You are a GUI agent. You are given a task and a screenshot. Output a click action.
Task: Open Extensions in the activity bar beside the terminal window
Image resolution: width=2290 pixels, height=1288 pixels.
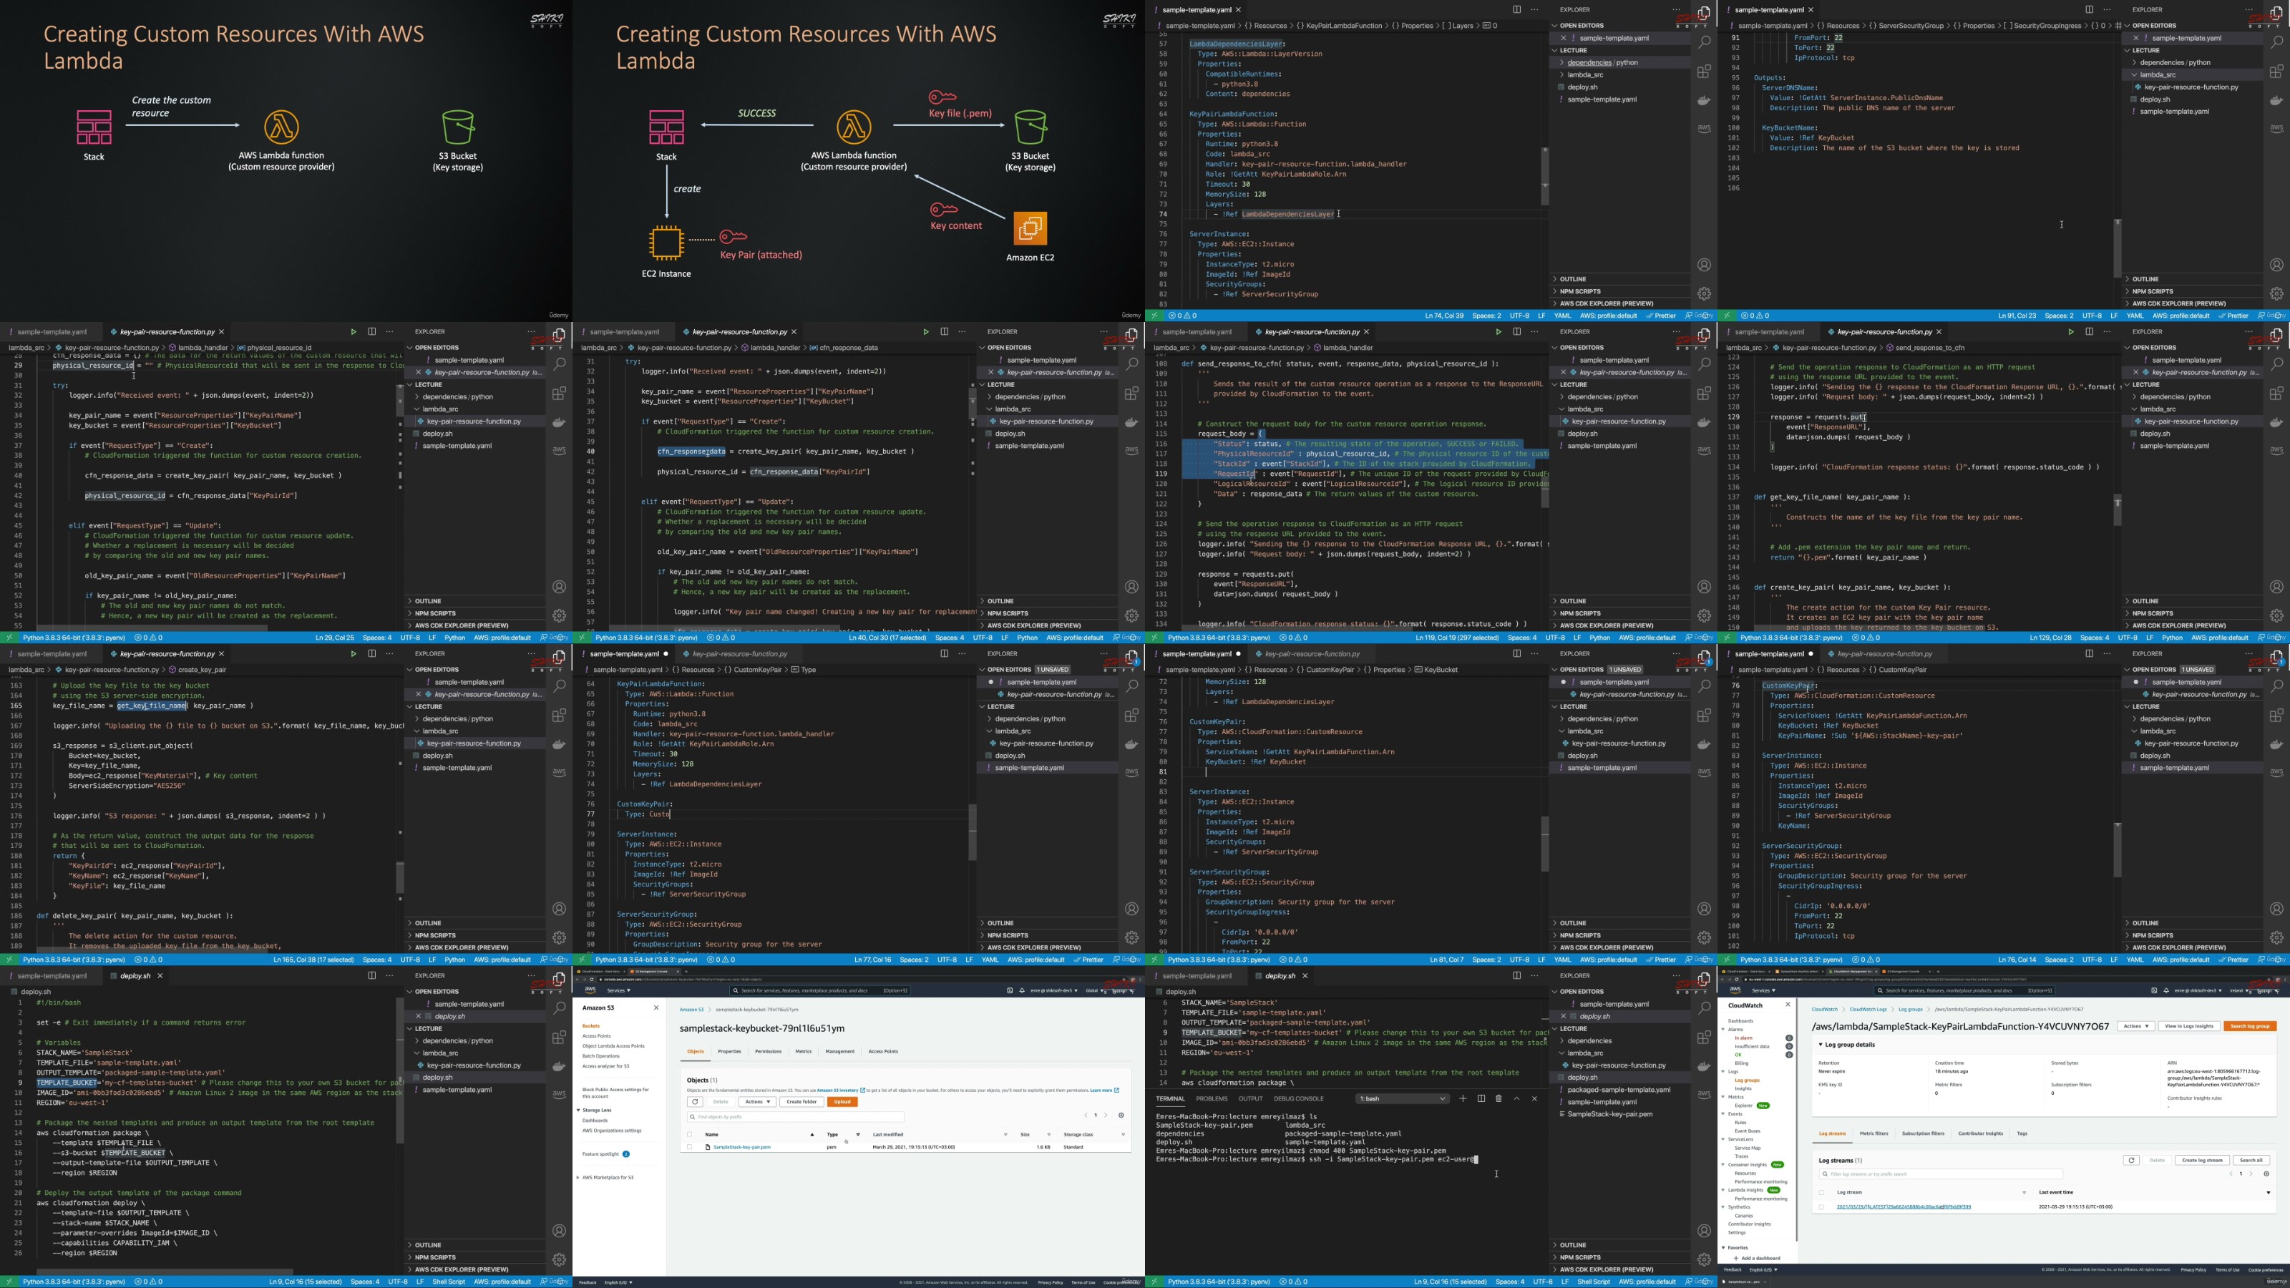pos(1703,1038)
